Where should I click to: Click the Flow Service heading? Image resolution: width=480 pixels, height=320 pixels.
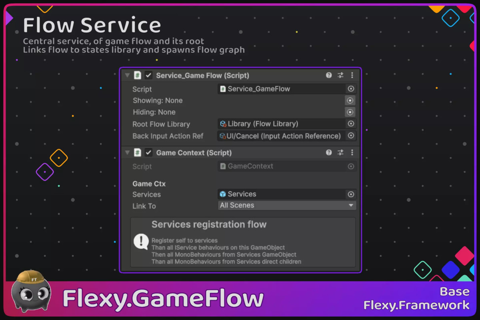click(x=92, y=26)
